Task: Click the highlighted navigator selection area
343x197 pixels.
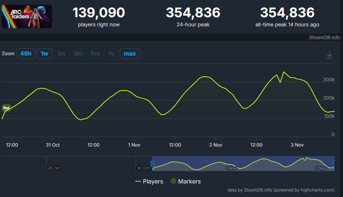Action: 243,163
